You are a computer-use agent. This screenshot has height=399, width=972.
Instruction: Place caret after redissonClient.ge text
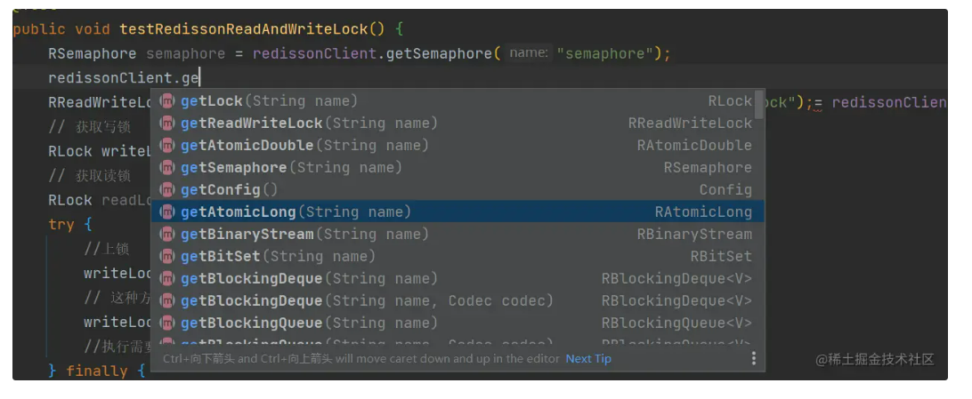[201, 78]
